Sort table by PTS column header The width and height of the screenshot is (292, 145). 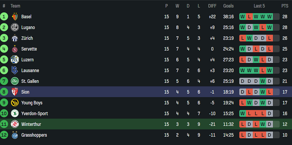click(x=285, y=6)
